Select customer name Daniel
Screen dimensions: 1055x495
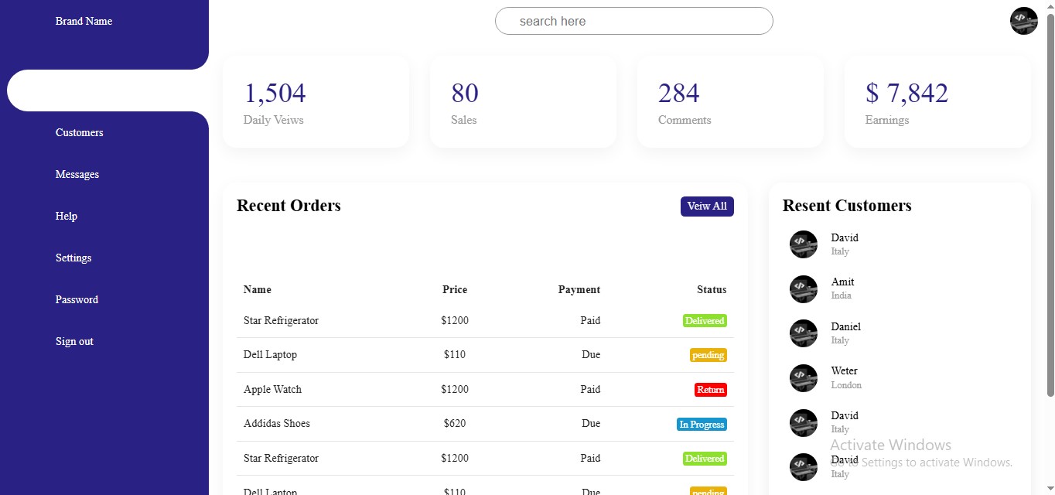tap(846, 326)
